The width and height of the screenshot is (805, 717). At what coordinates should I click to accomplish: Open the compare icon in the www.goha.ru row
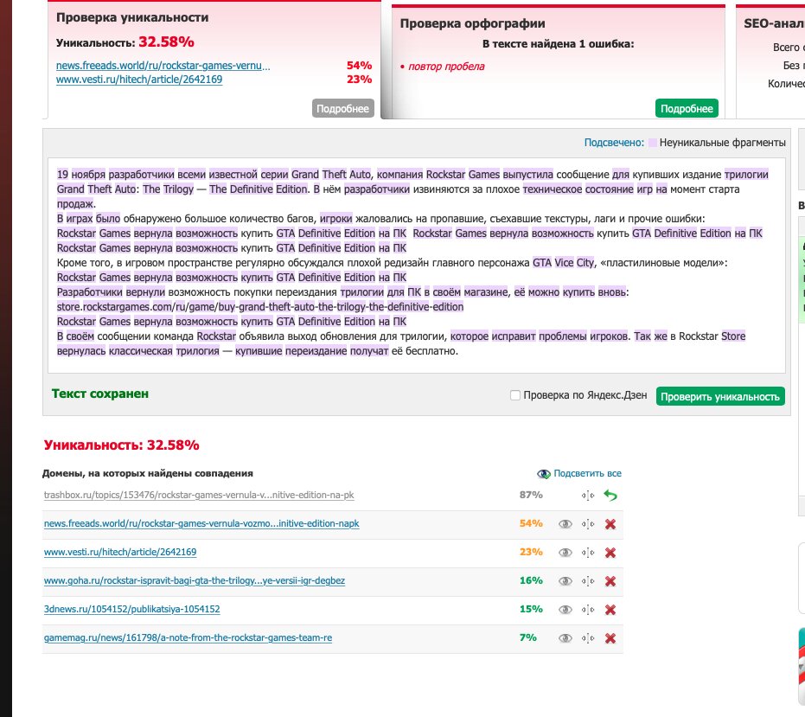(x=588, y=581)
